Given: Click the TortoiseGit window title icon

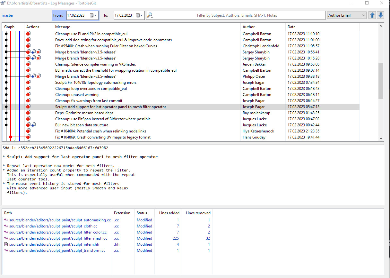Looking at the screenshot, I should (4, 3).
